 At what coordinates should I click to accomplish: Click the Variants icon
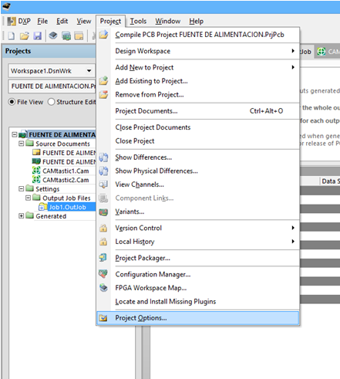tap(103, 211)
